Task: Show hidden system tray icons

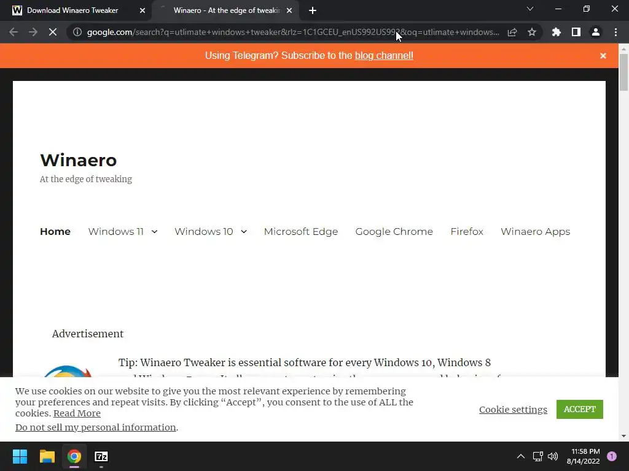Action: (x=521, y=456)
